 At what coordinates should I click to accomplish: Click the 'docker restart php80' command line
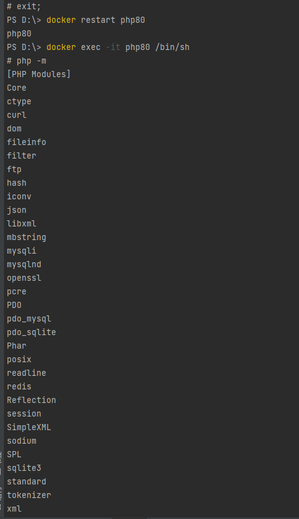coord(76,20)
